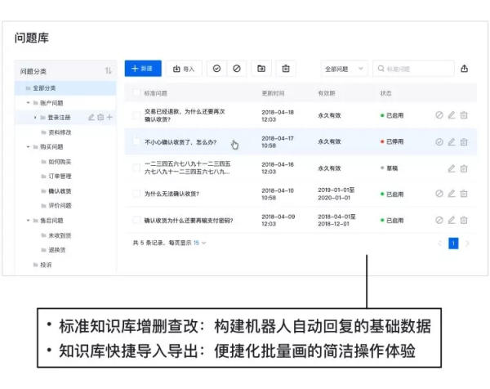Delete the 为什么无法确认收货 row via trash icon
This screenshot has width=490, height=389.
[x=464, y=194]
